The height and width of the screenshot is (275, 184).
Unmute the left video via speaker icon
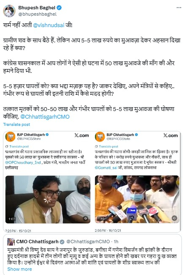point(85,219)
